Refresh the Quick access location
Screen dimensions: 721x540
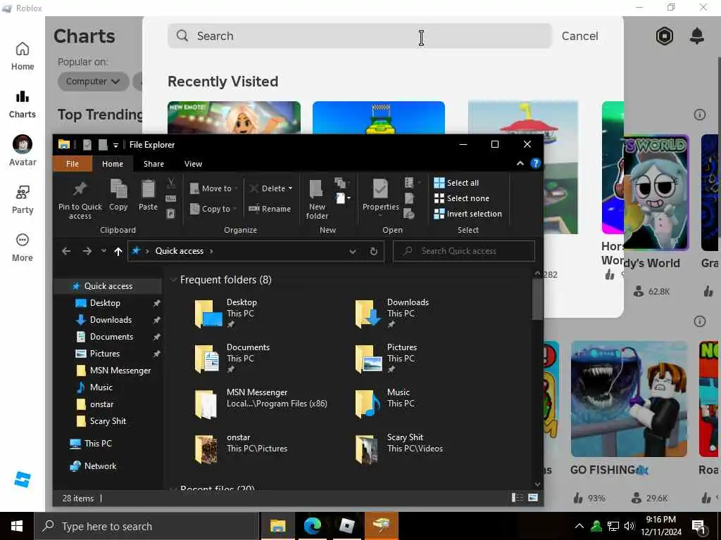click(374, 251)
